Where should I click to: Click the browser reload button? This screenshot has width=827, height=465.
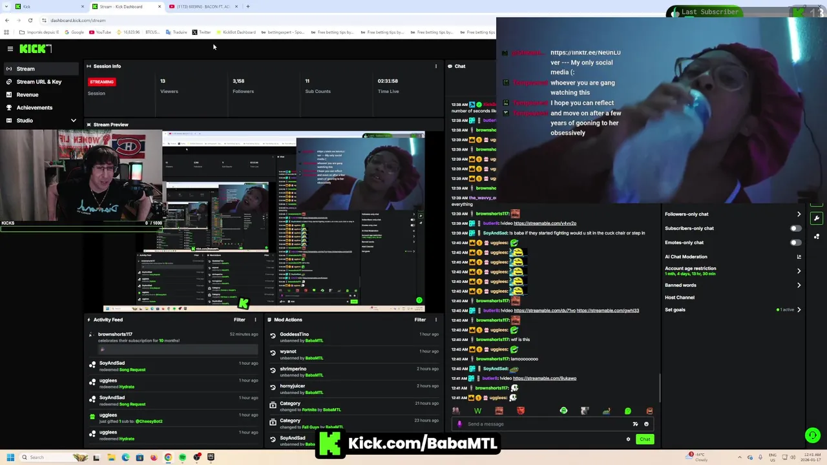tap(30, 20)
